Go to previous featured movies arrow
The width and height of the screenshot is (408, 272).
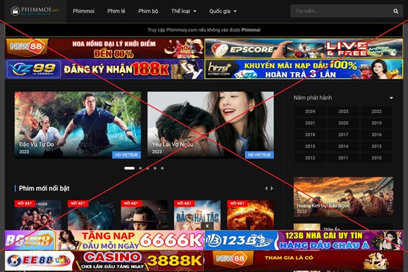(x=266, y=188)
